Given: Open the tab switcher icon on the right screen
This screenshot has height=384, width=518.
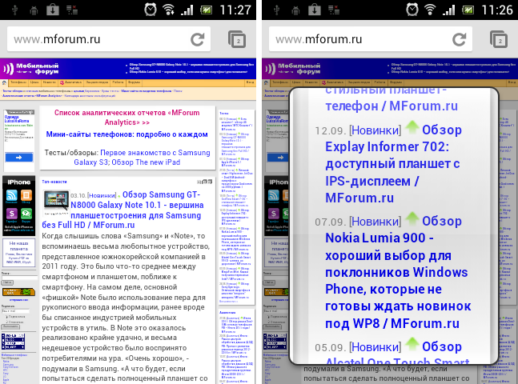Looking at the screenshot, I should tap(498, 39).
